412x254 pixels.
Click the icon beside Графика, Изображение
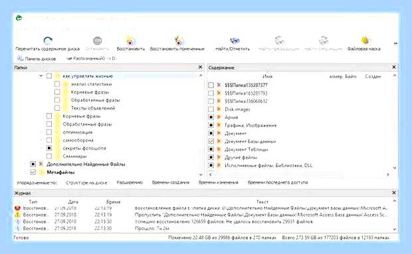(219, 125)
